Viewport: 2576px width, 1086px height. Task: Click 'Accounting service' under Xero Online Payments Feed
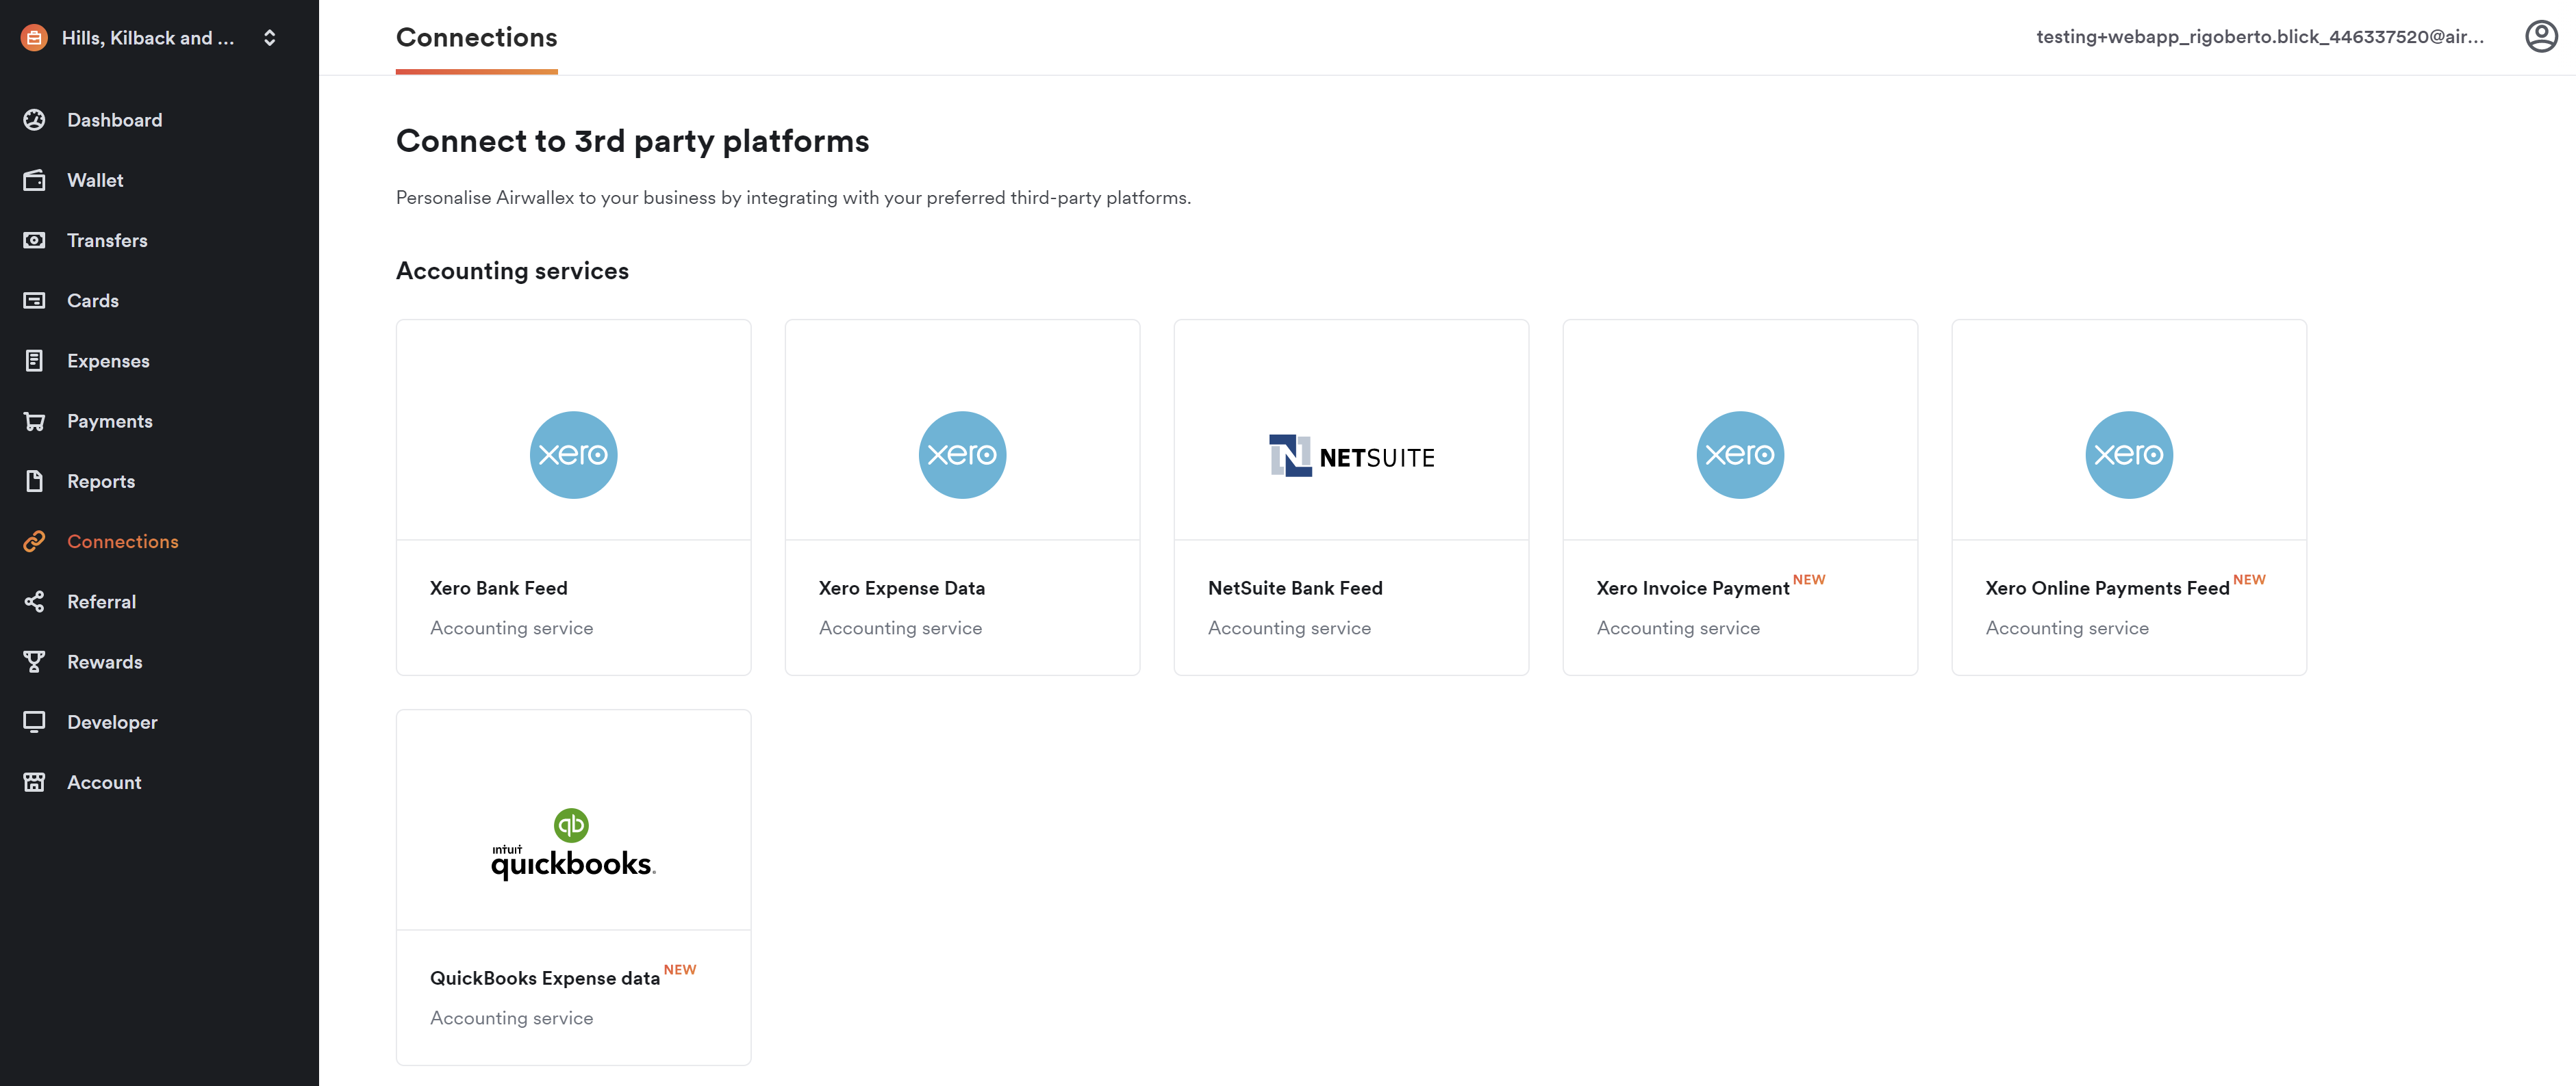tap(2067, 628)
